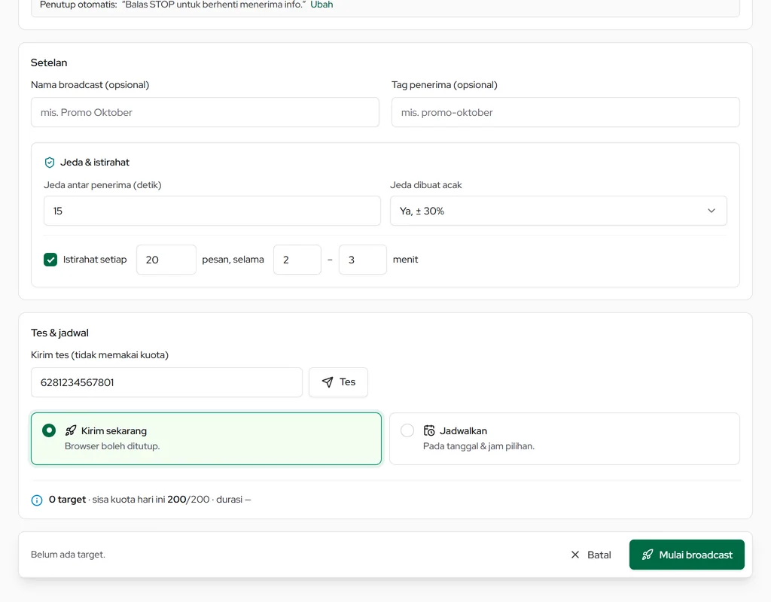Viewport: 771px width, 602px height.
Task: Focus the Nama broadcast input field
Action: 205,112
